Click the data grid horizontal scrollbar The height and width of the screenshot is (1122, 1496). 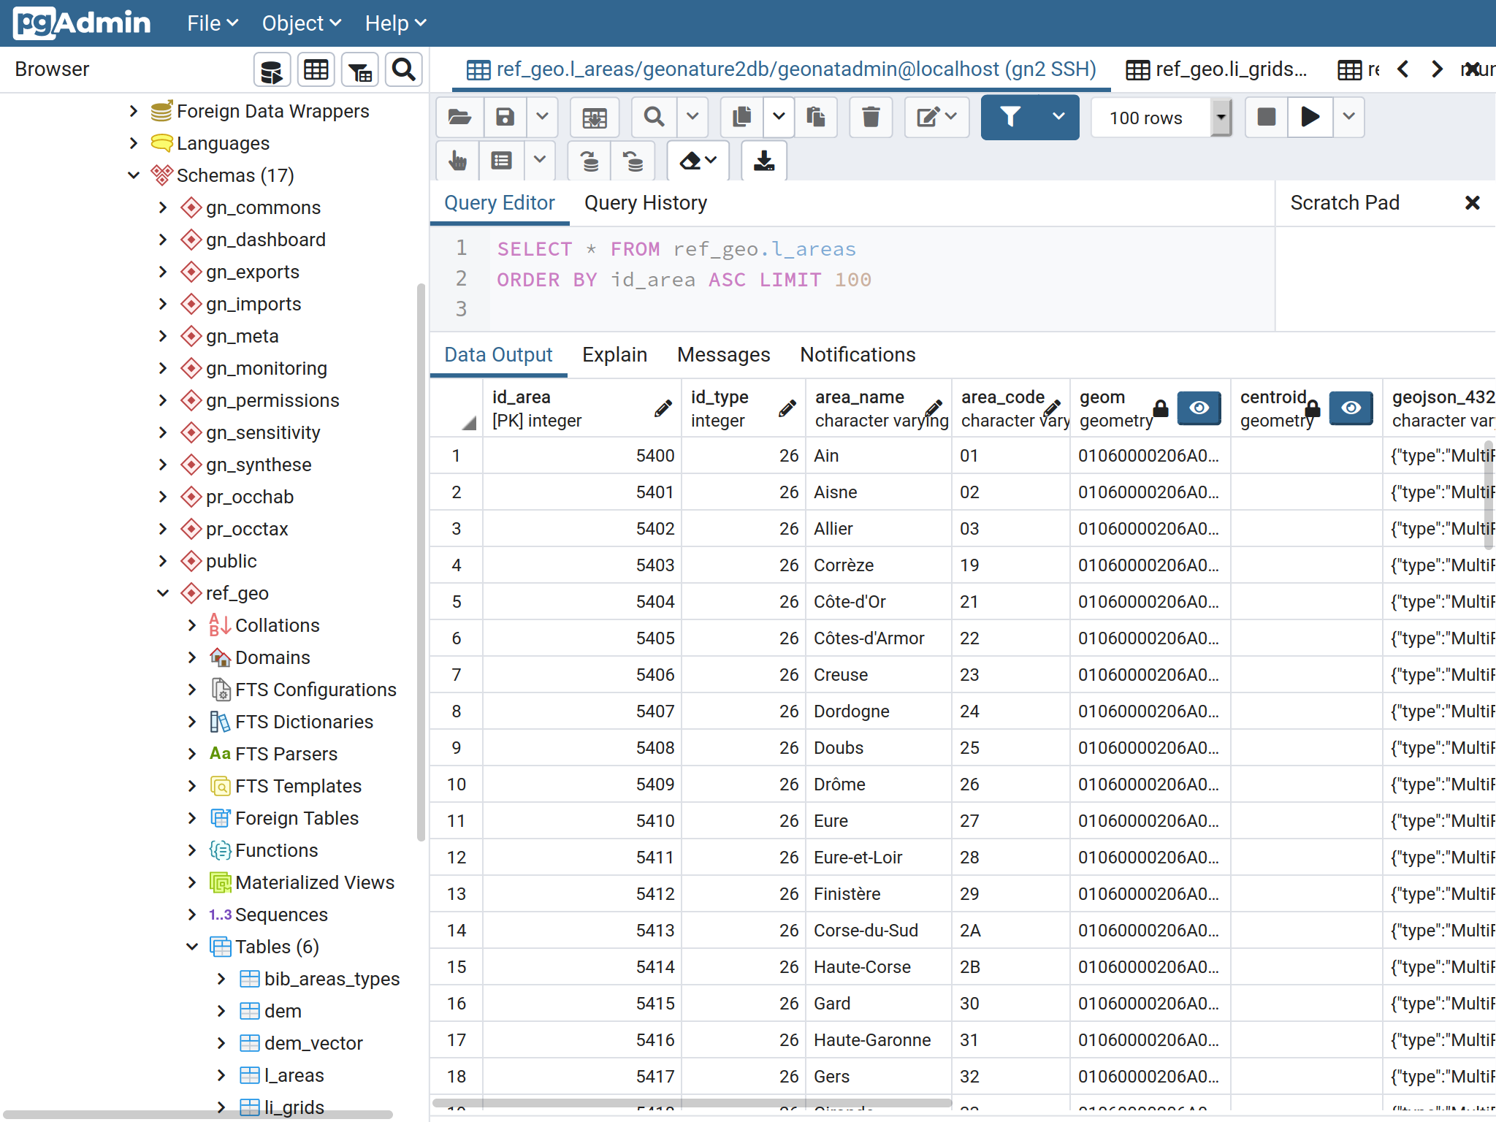point(692,1103)
